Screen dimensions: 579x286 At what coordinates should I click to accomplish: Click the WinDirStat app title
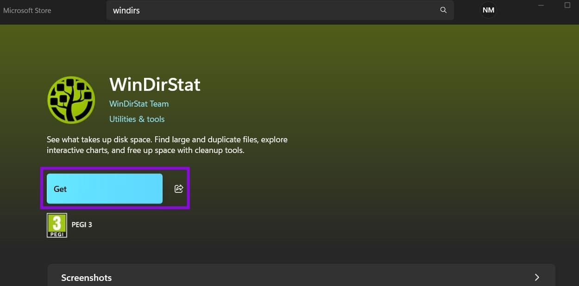[155, 85]
